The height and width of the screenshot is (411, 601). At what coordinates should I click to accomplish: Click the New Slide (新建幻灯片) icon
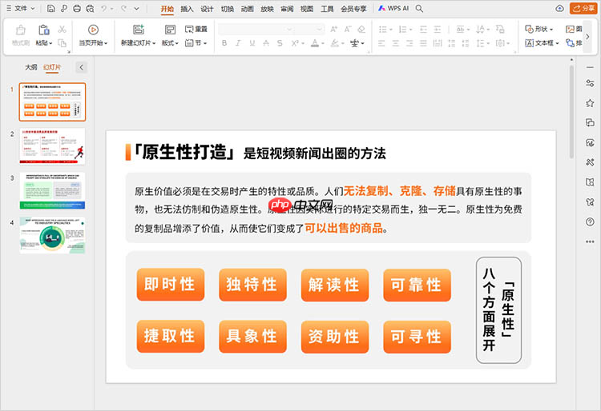coord(139,30)
